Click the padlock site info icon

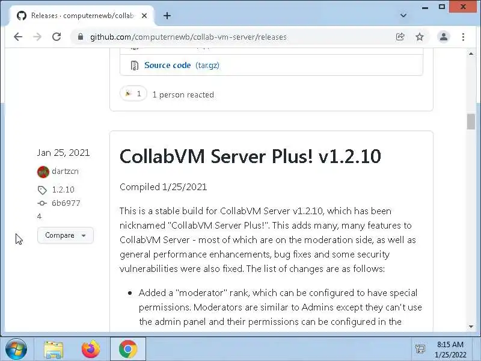click(81, 37)
